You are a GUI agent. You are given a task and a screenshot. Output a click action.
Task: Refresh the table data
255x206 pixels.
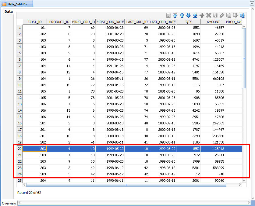[242, 15]
